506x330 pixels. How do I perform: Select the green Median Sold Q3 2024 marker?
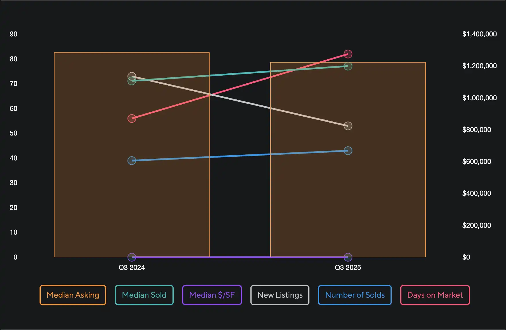132,82
